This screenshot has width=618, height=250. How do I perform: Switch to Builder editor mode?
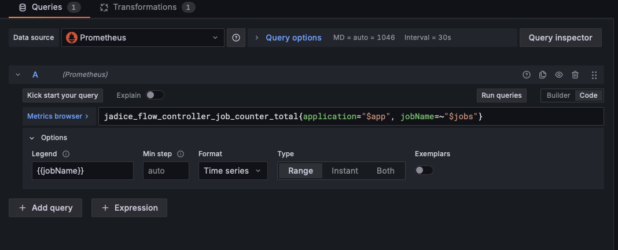558,95
